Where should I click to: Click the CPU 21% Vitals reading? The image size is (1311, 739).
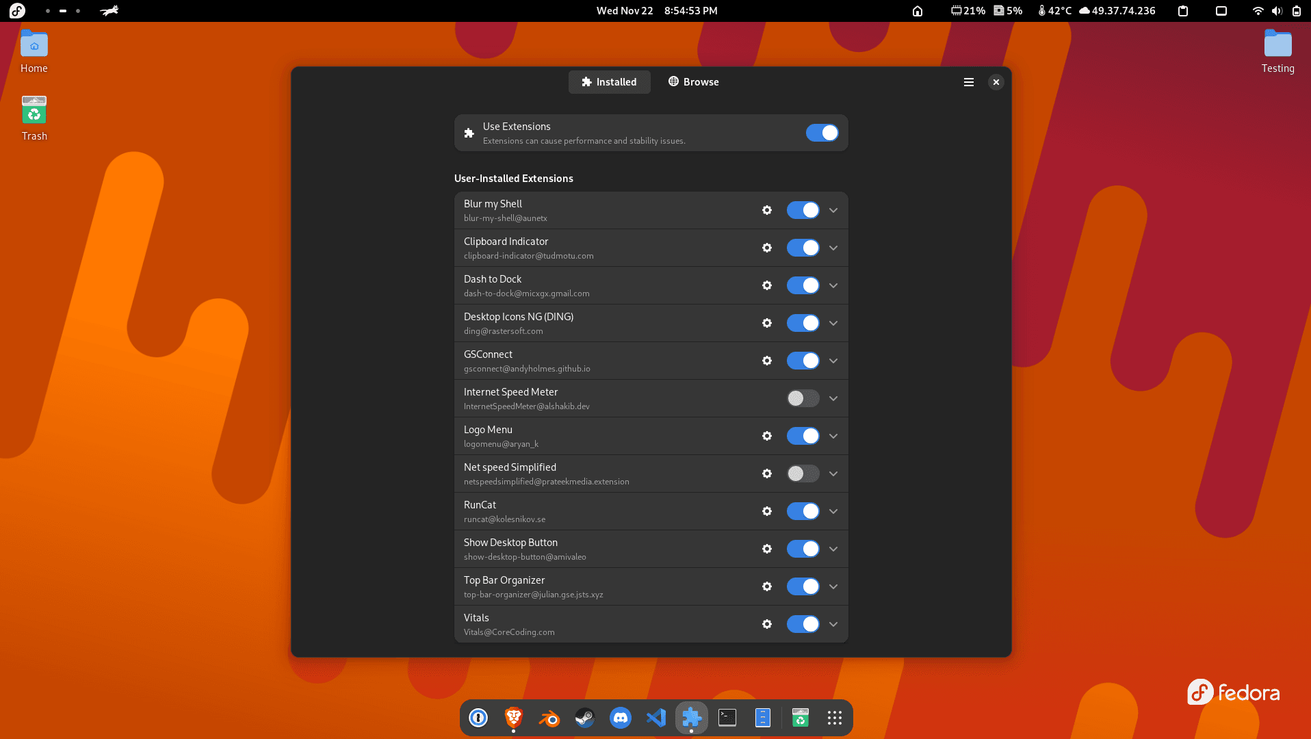(968, 11)
